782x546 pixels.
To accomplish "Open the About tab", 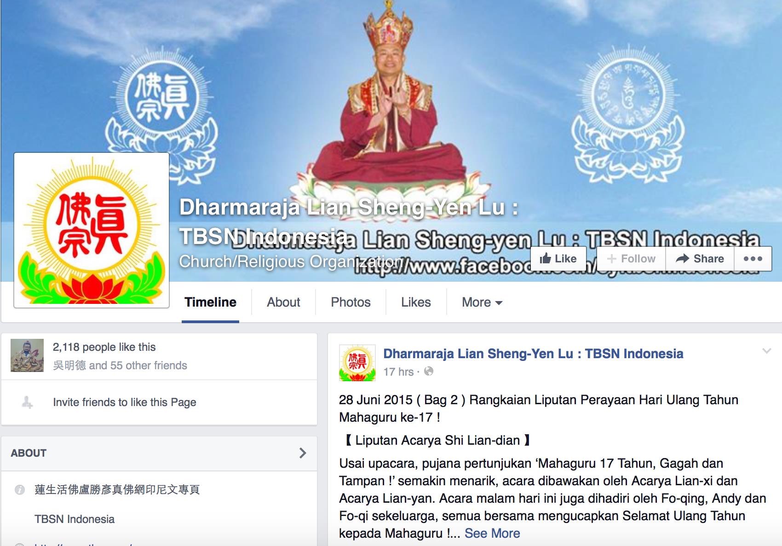I will (283, 302).
